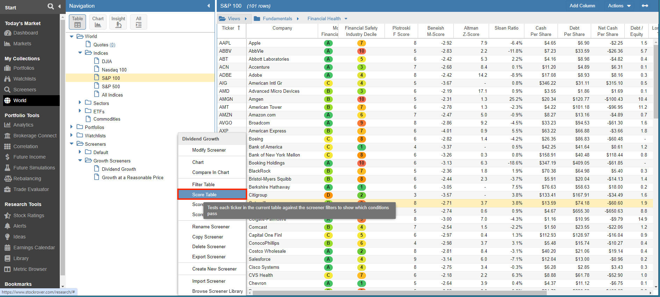Choose Browse Screener Library
The height and width of the screenshot is (297, 660).
(x=212, y=291)
